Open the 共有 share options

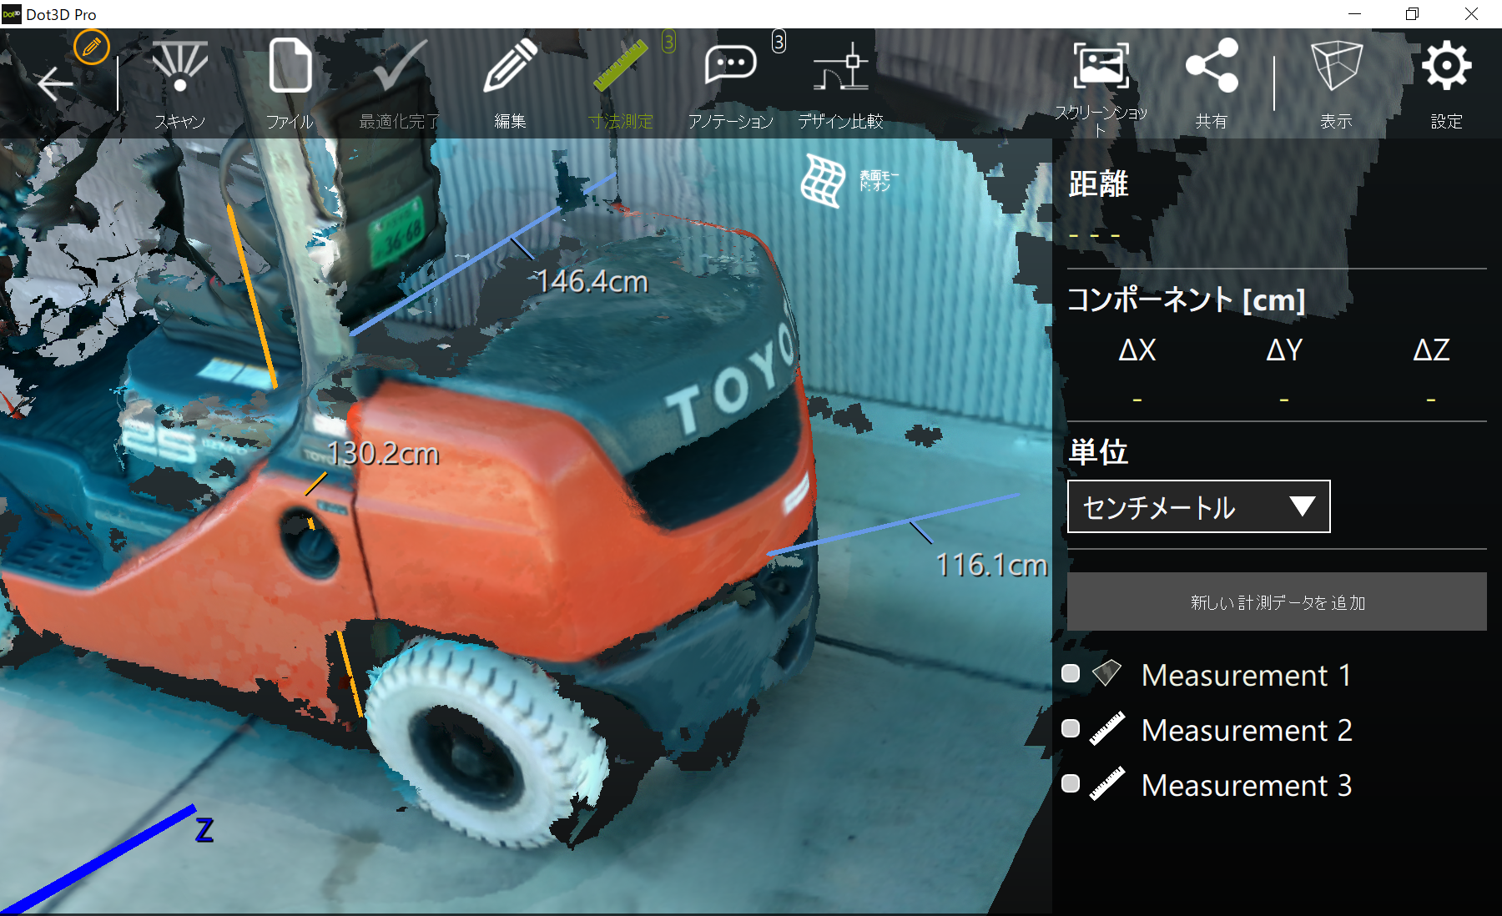click(x=1212, y=84)
